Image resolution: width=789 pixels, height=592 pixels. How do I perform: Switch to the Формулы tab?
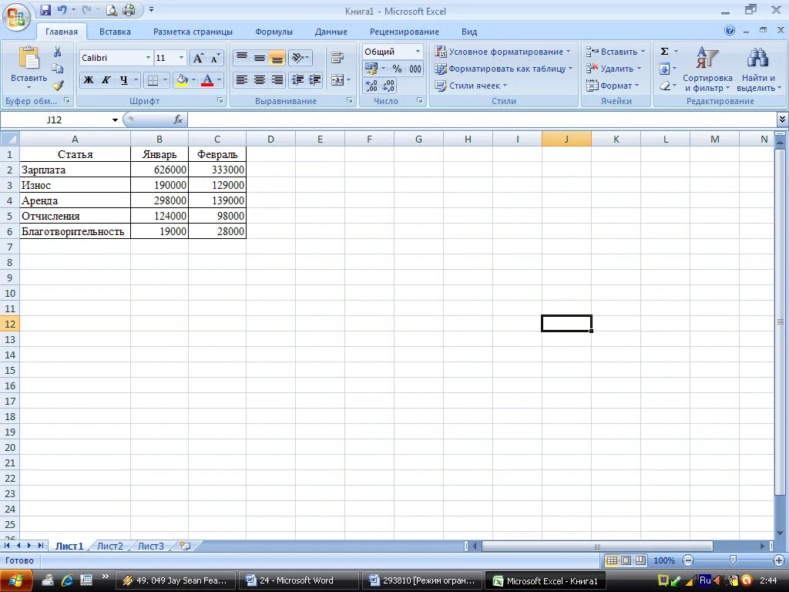tap(274, 32)
